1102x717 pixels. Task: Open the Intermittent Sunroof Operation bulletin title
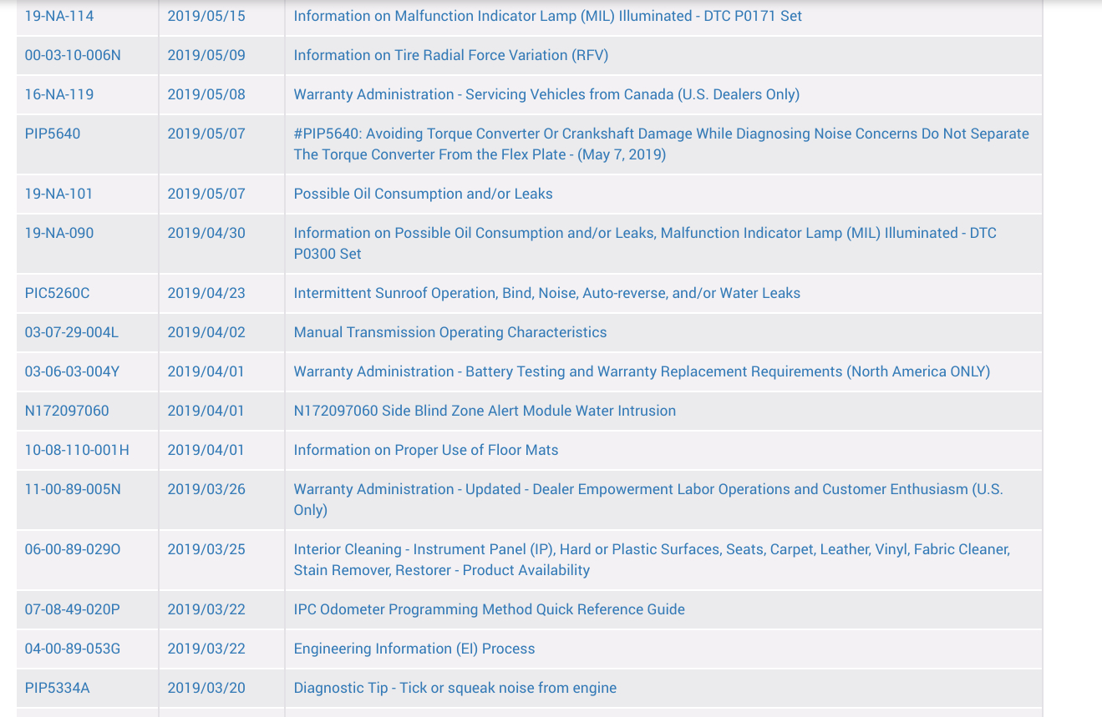point(547,293)
